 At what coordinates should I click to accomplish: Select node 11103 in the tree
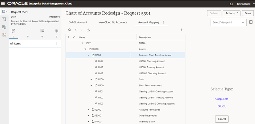click(100, 73)
